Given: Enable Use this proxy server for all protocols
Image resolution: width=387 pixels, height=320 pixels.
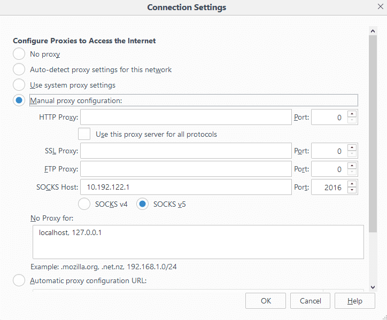Looking at the screenshot, I should pyautogui.click(x=84, y=134).
